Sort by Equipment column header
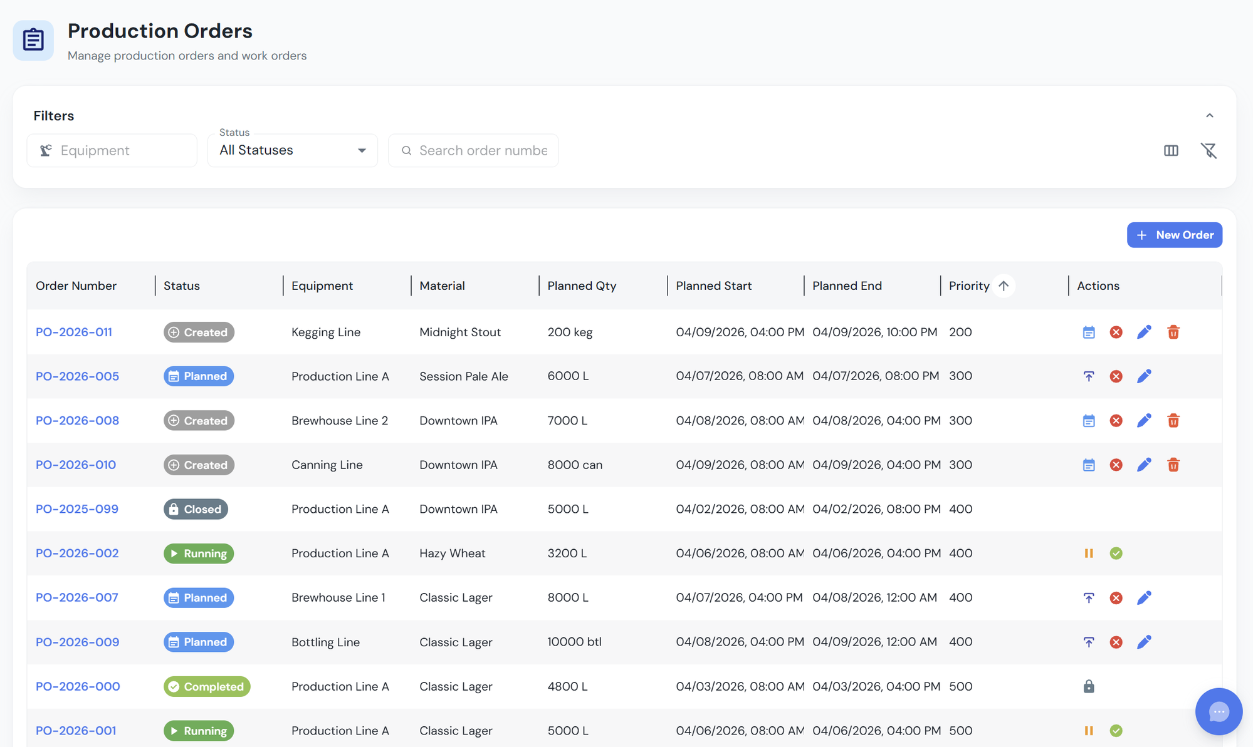Viewport: 1253px width, 747px height. (322, 286)
